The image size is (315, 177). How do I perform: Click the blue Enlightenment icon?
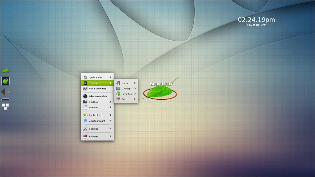(85, 121)
